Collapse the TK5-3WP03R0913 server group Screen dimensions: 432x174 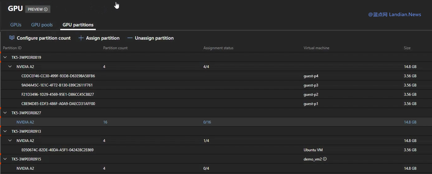[5, 131]
